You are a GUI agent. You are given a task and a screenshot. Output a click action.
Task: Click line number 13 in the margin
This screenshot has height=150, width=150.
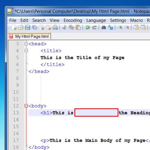[x=16, y=113]
